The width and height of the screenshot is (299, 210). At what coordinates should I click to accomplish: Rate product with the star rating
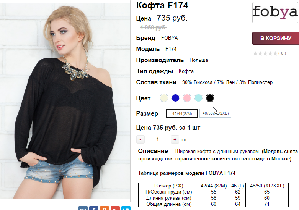point(265,53)
